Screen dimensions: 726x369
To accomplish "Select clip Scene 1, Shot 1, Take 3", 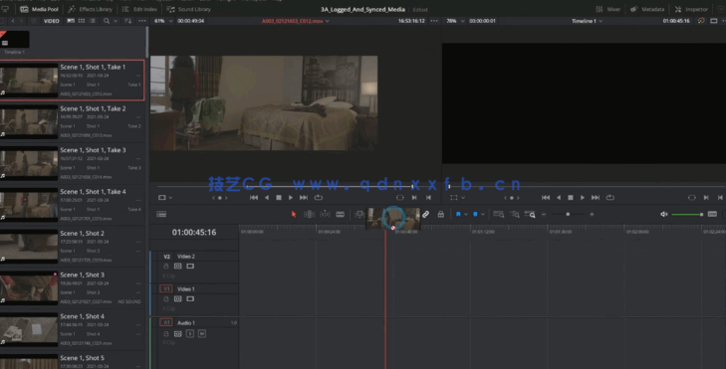I will pyautogui.click(x=72, y=163).
